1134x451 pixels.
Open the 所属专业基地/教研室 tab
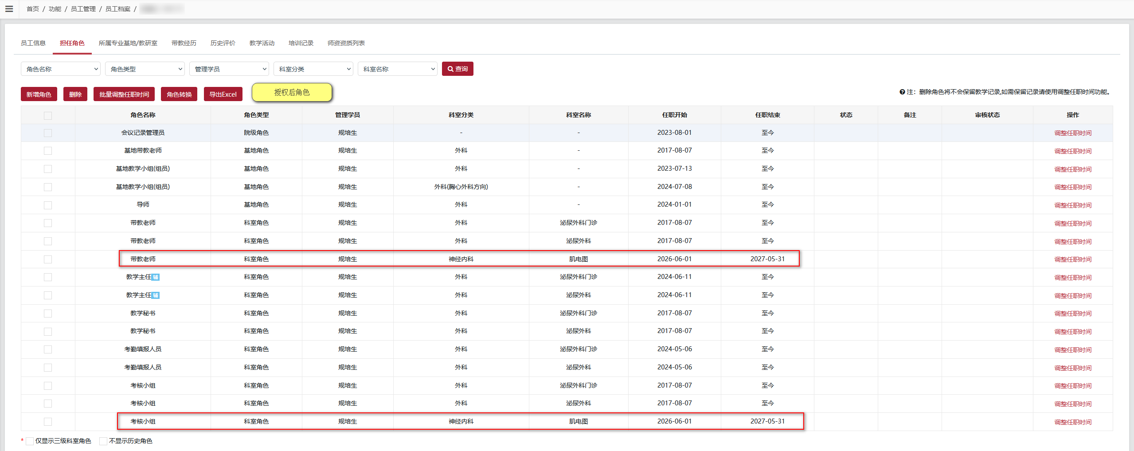[128, 43]
